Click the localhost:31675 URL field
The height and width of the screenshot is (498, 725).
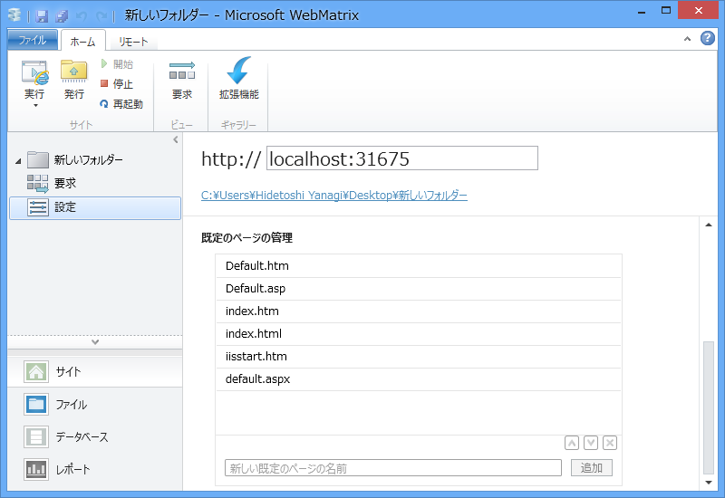point(402,158)
